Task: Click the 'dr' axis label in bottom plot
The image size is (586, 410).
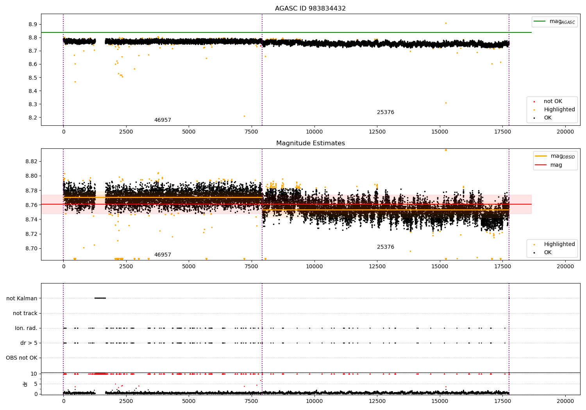Action: point(25,384)
